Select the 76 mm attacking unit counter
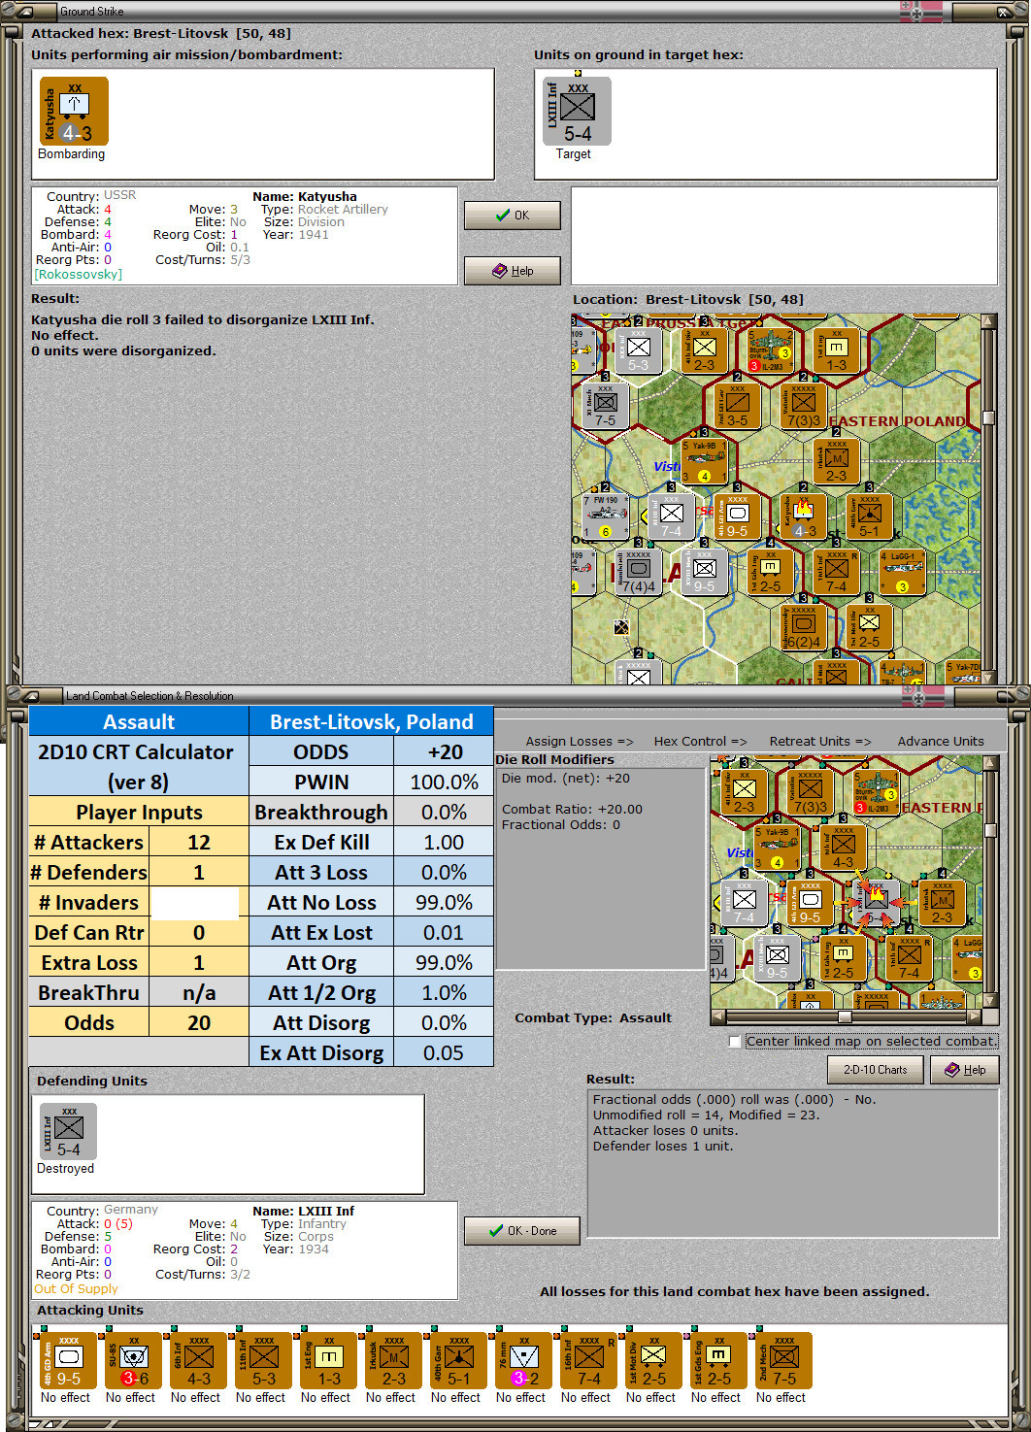Viewport: 1031px width, 1432px height. pos(523,1360)
